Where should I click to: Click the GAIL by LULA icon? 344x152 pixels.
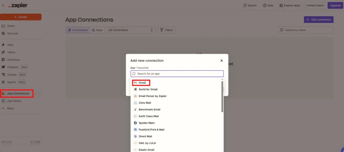[135, 143]
